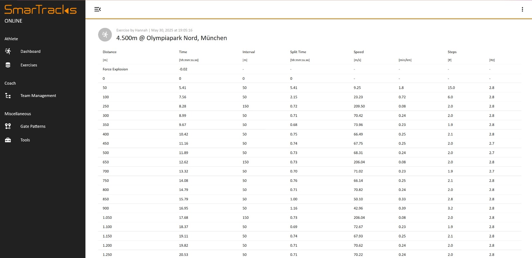Image resolution: width=532 pixels, height=258 pixels.
Task: Click the Dashboard runner icon
Action: pyautogui.click(x=8, y=51)
